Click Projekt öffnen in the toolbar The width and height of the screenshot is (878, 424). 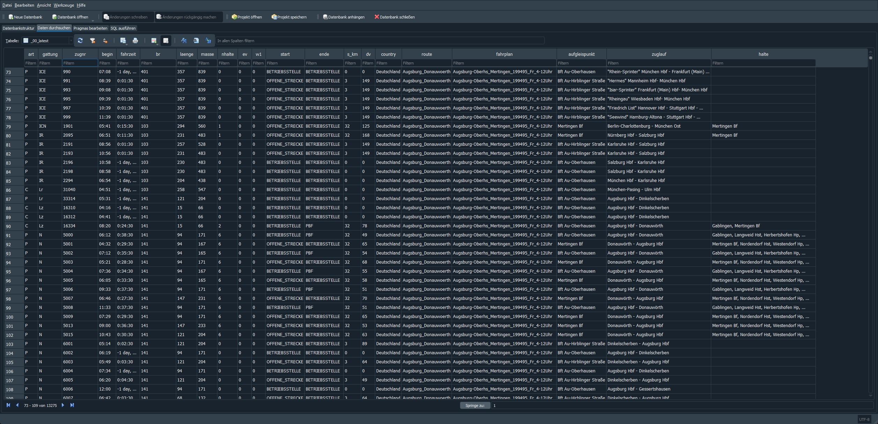click(x=247, y=17)
